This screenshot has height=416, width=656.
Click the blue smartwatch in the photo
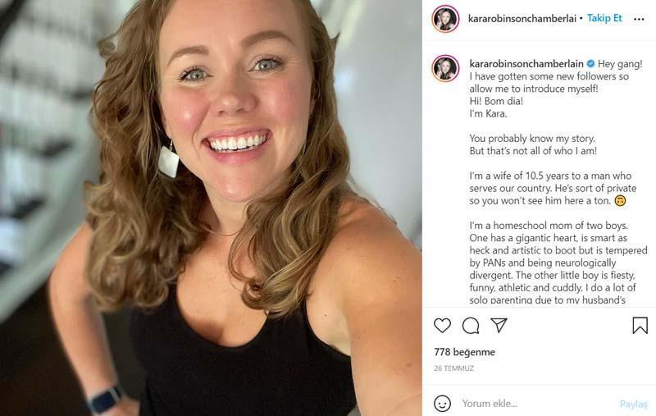105,400
